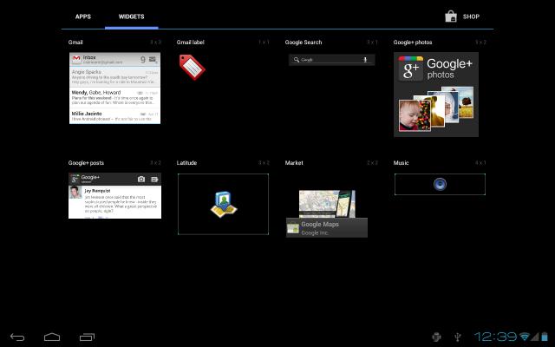
Task: Open quick settings via the 12:39 clock
Action: point(496,336)
